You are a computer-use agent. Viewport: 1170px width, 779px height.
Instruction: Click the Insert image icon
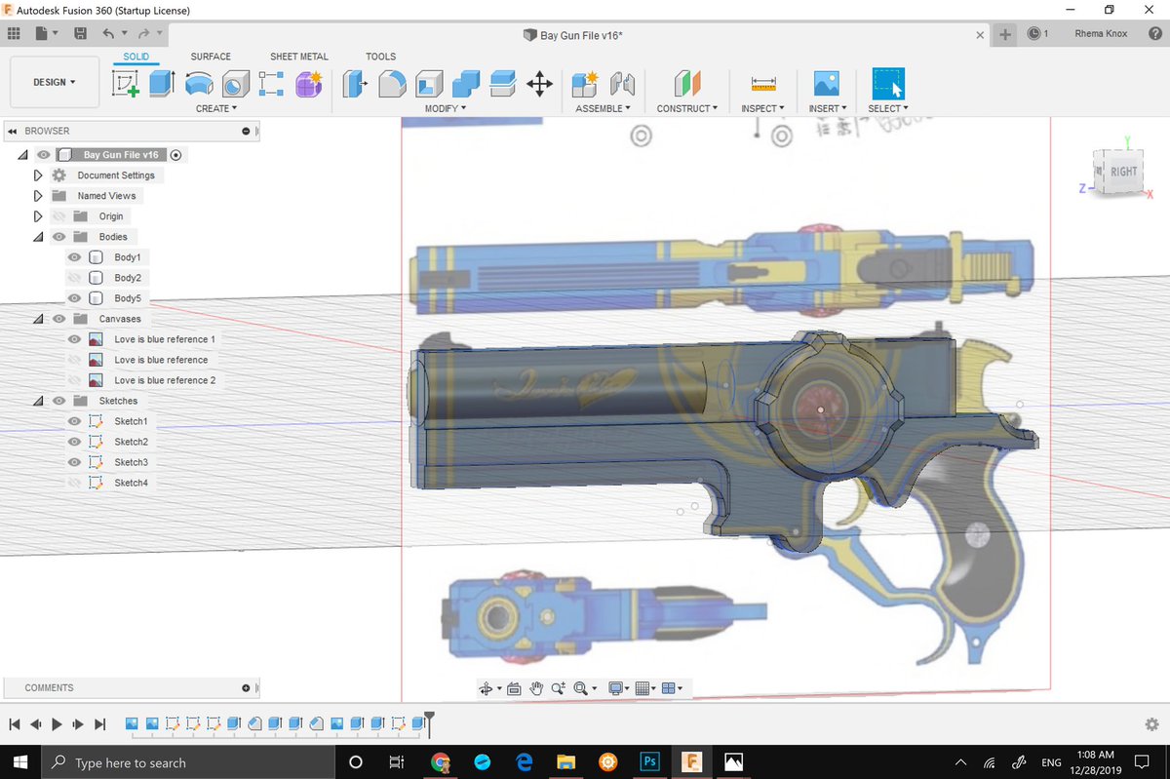pos(827,84)
